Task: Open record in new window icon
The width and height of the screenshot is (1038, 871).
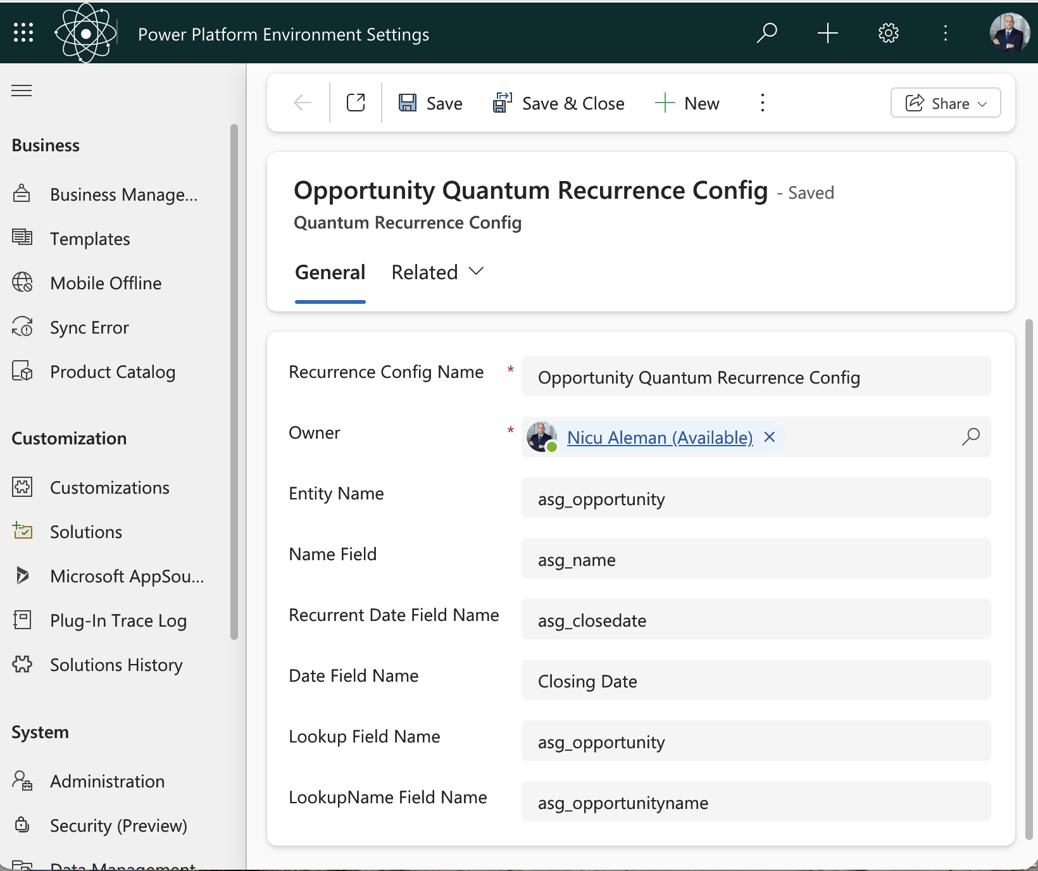Action: [356, 103]
